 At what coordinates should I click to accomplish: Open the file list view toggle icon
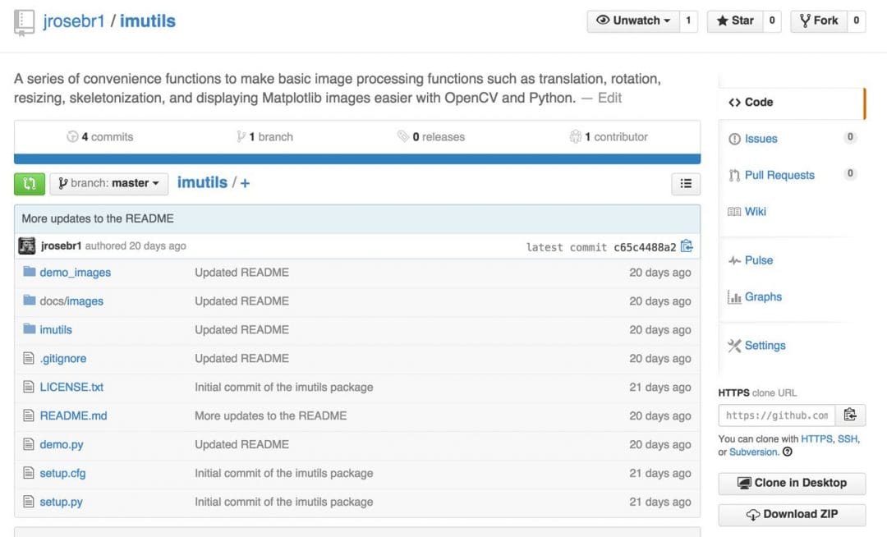point(686,184)
